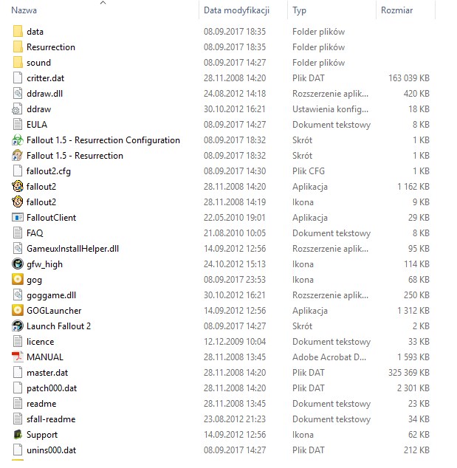Click the GOGLauncher application icon

pos(17,311)
